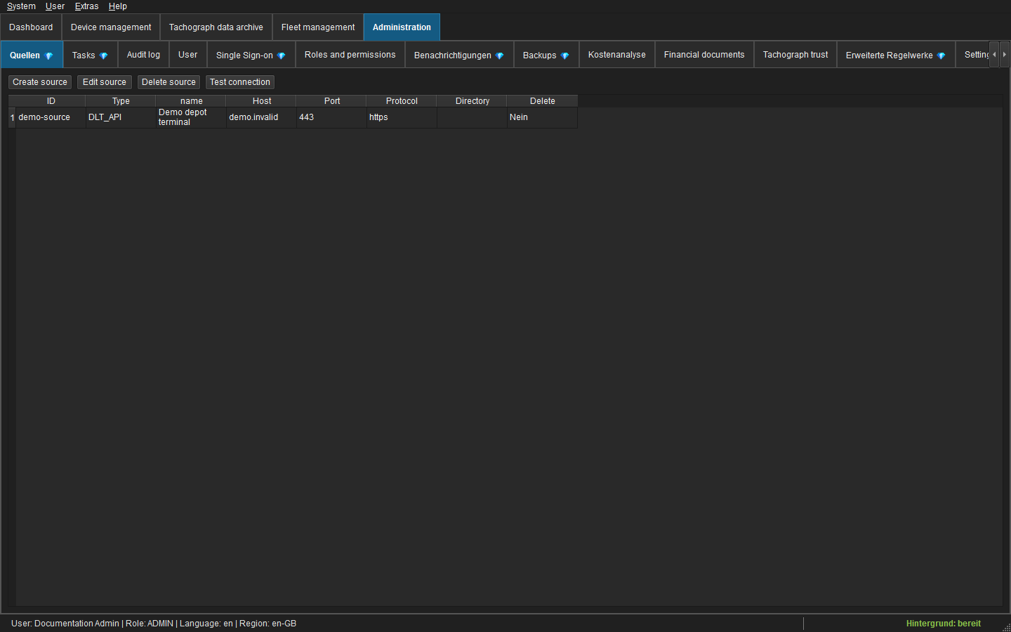1011x632 pixels.
Task: Select the demo-source ID cell
Action: click(x=51, y=117)
